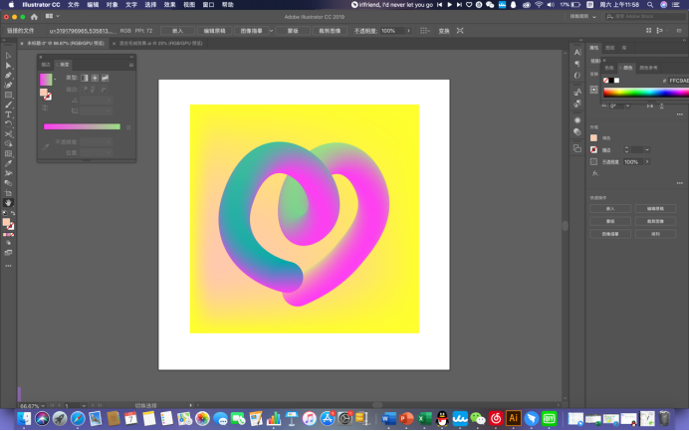This screenshot has width=689, height=431.
Task: Set gradient type to linear
Action: [x=84, y=78]
